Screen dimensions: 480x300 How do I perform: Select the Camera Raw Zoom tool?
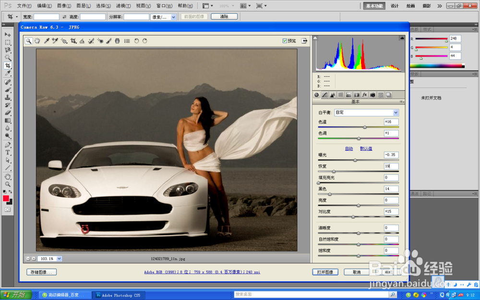[28, 41]
